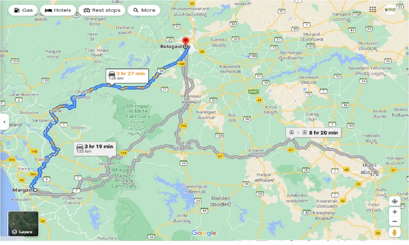The height and width of the screenshot is (245, 409).
Task: Open the Google apps grid icon
Action: coord(373,10)
